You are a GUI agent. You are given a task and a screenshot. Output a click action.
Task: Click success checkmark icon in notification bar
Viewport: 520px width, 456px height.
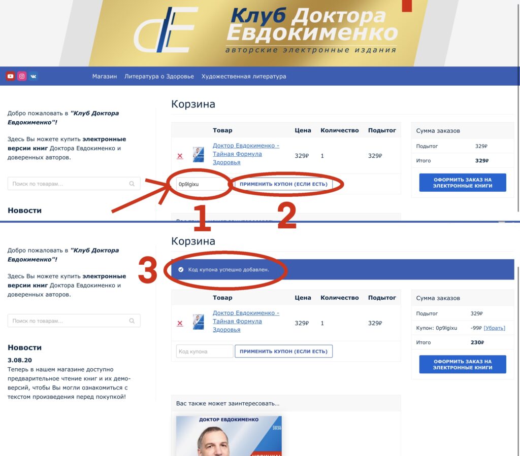[181, 269]
